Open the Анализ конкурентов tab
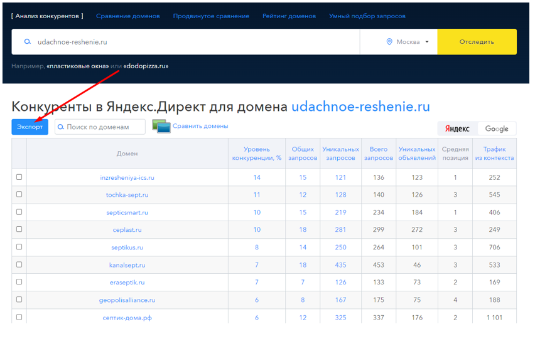Viewport: 535px width, 344px height. [47, 16]
